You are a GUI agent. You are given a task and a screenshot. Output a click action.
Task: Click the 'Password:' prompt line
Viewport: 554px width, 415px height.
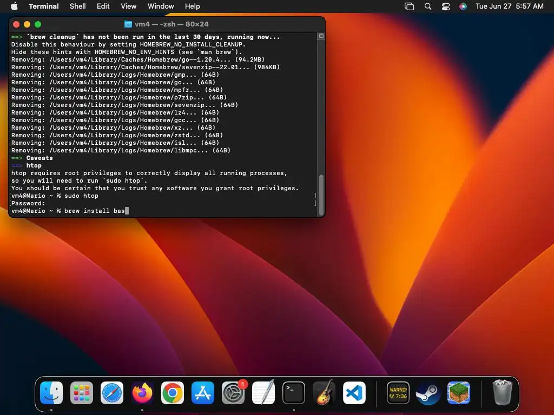click(28, 203)
